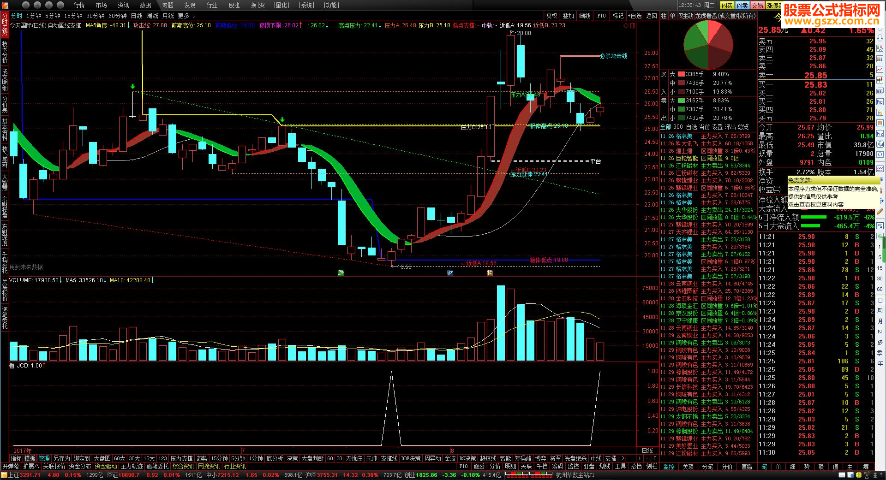Viewport: 886px width, 480px height.
Task: Click the 交易 trade button
Action: coord(758,5)
